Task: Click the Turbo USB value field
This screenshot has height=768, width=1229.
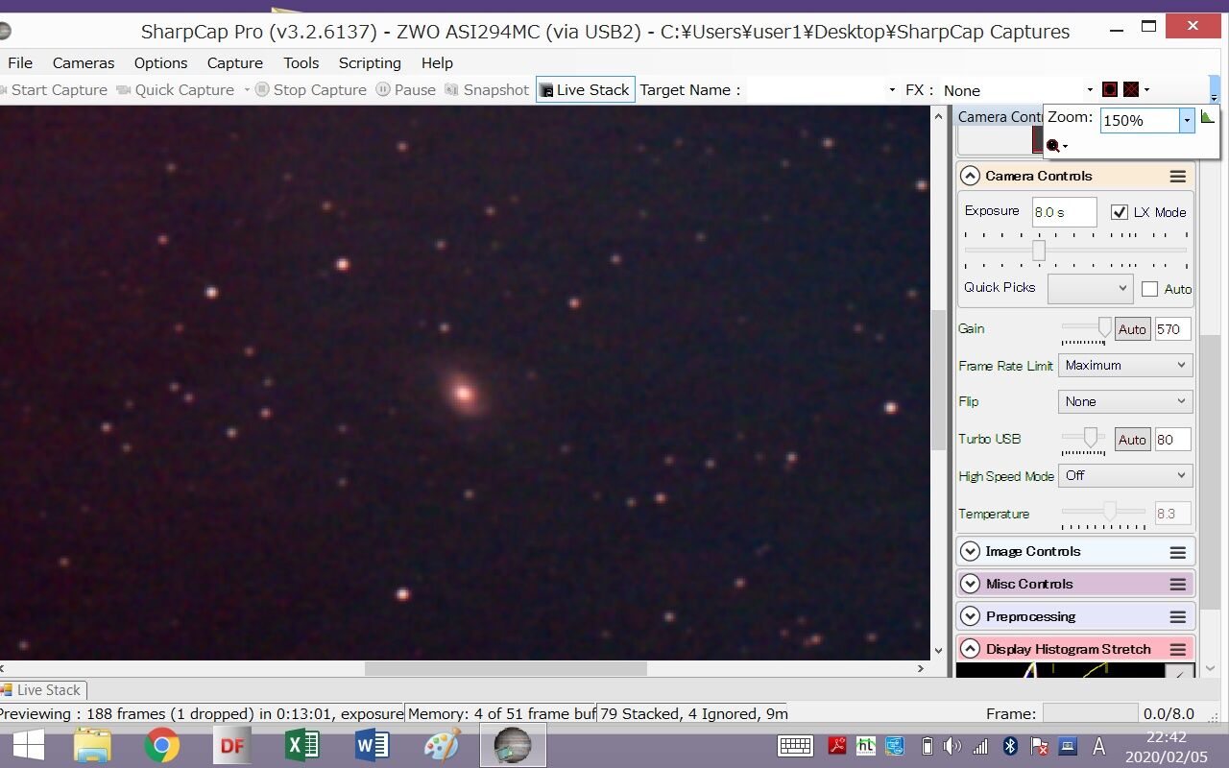Action: coord(1172,440)
